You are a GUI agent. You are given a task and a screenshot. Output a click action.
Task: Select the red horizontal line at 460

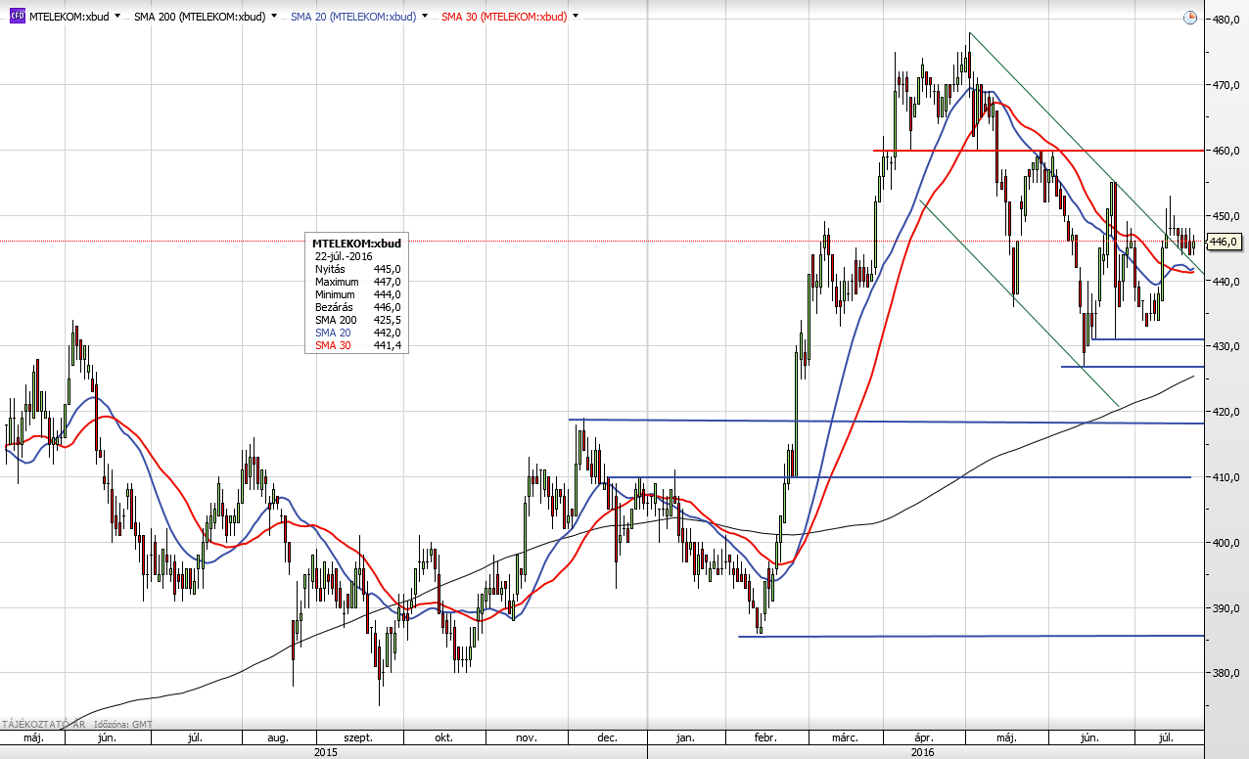coord(1038,151)
